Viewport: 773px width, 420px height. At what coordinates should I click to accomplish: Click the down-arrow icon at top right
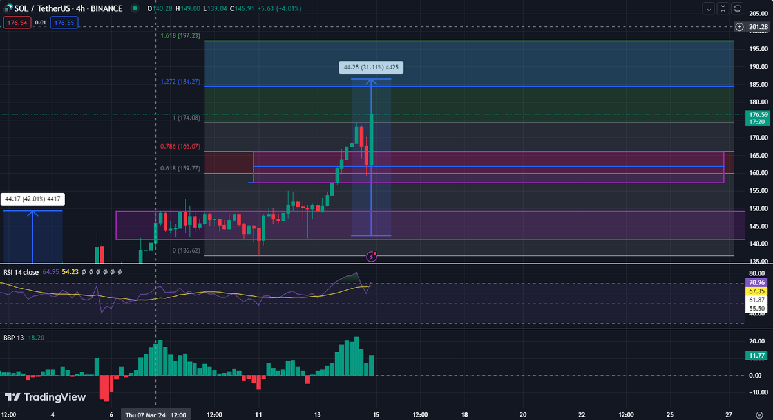[709, 8]
